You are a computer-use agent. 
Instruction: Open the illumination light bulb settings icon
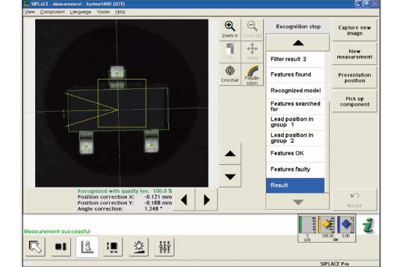tap(138, 247)
